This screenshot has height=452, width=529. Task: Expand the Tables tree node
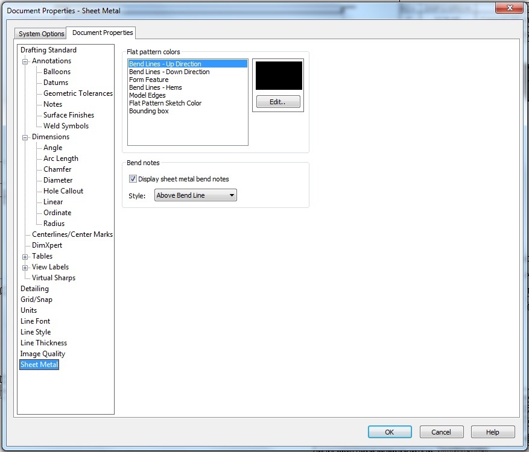25,257
